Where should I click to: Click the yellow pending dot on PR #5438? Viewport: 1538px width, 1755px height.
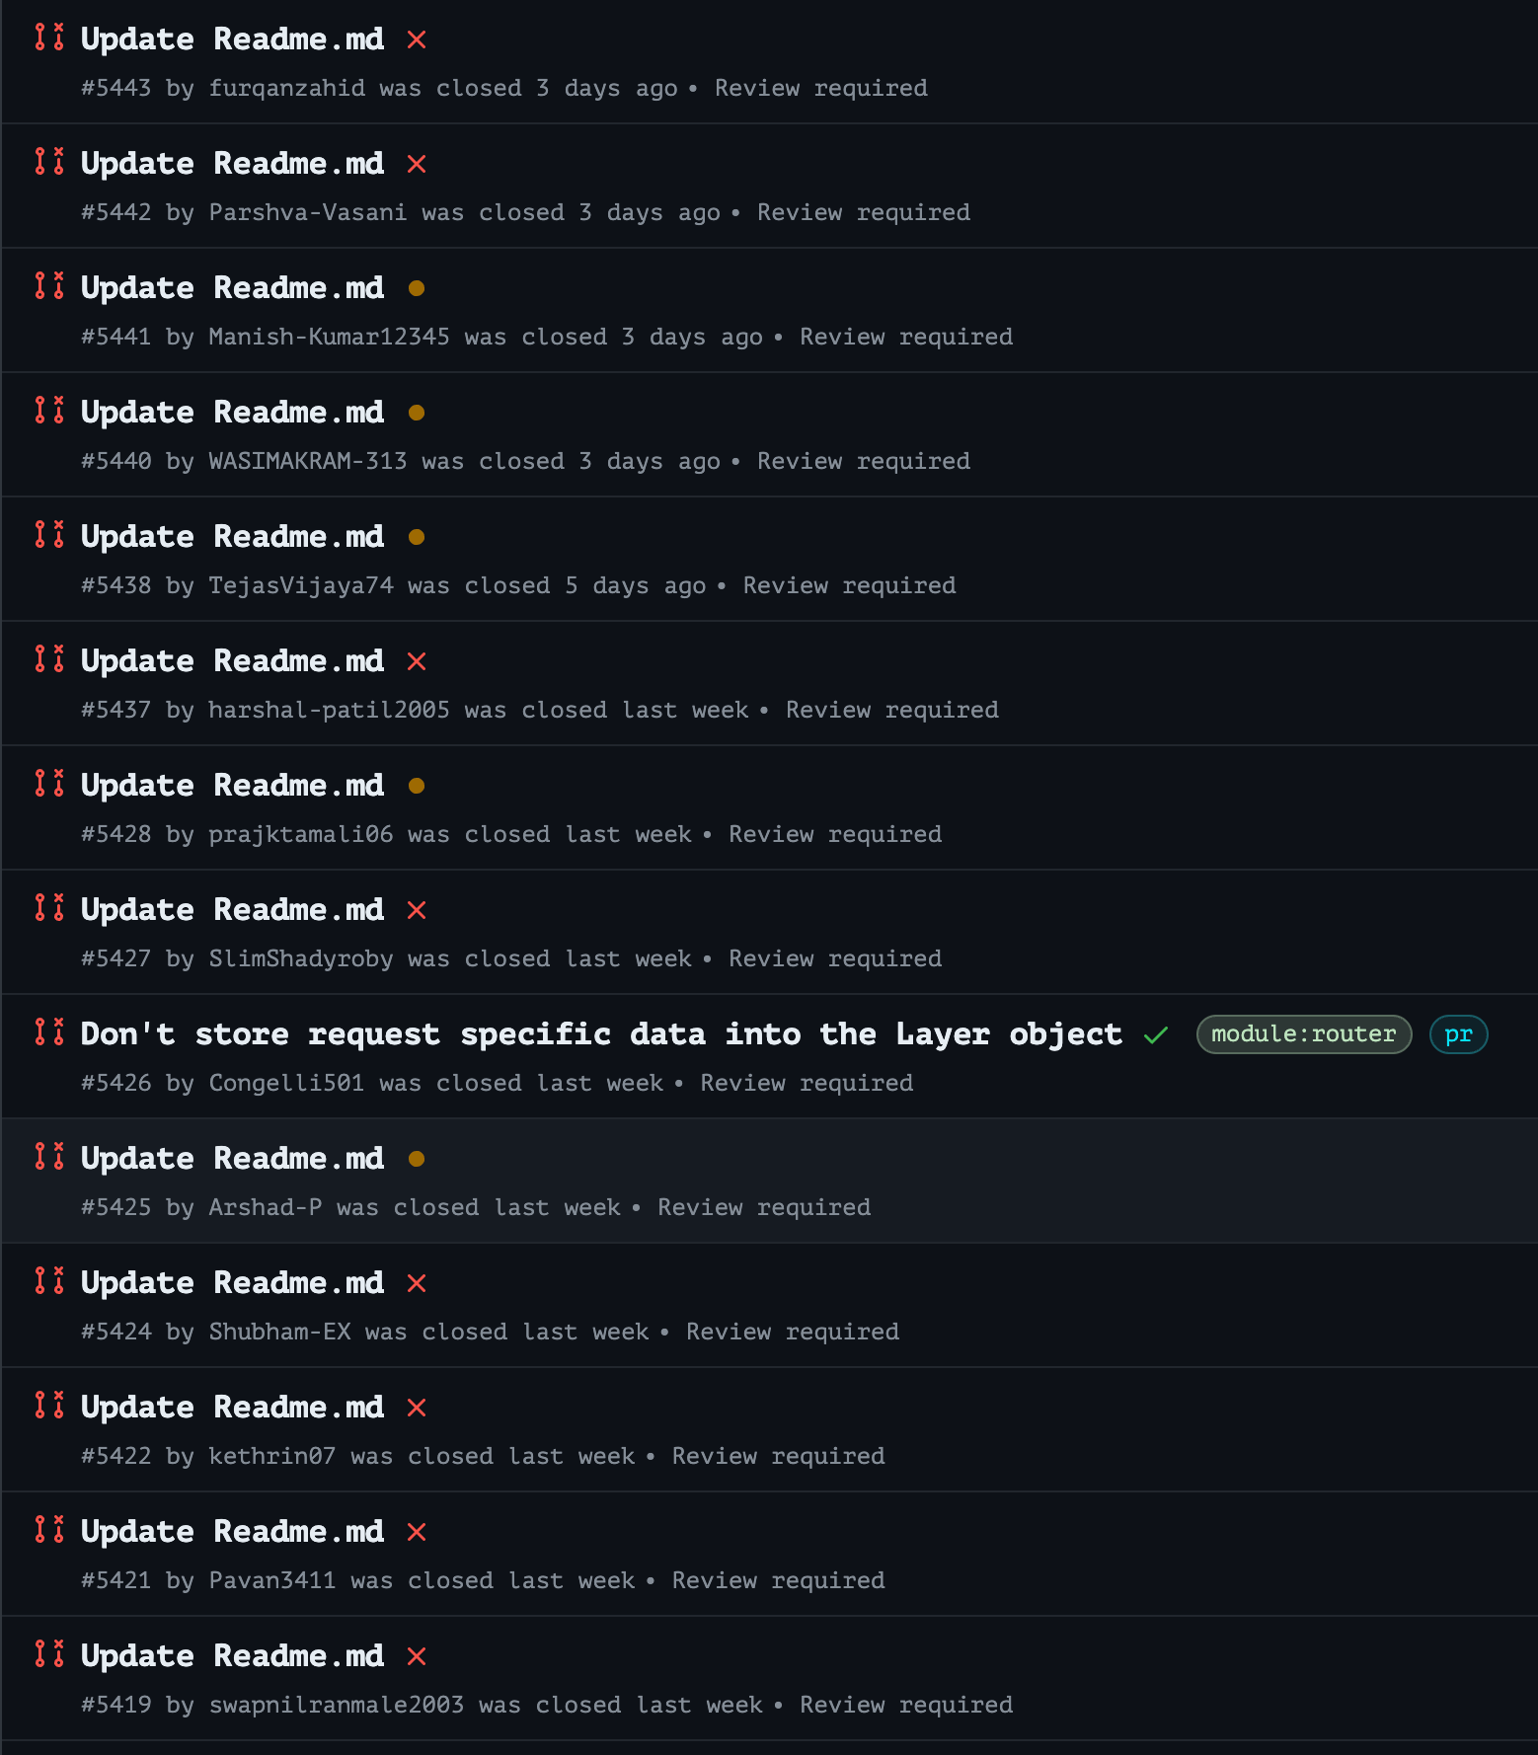click(x=418, y=537)
